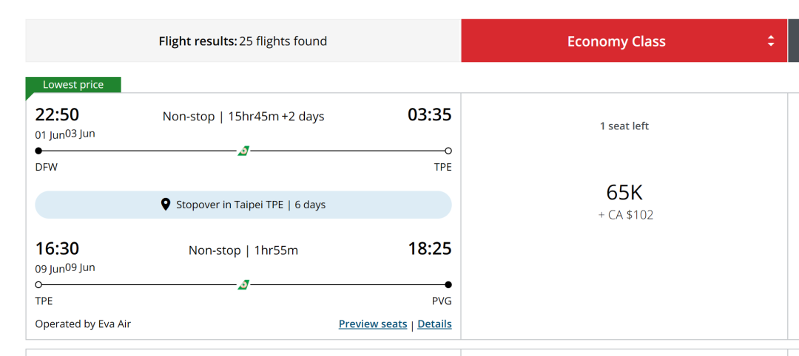Viewport: 799px width, 356px height.
Task: Click the hollow TPE arrival dot on first segment
Action: coord(448,151)
